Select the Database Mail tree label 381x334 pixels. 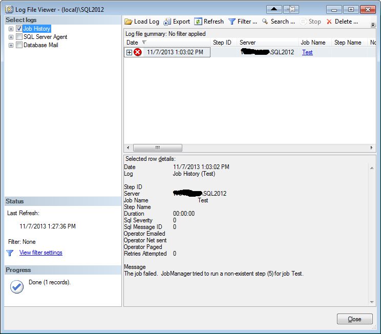tap(40, 45)
